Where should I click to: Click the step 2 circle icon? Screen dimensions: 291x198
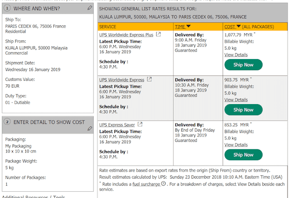tap(7, 122)
